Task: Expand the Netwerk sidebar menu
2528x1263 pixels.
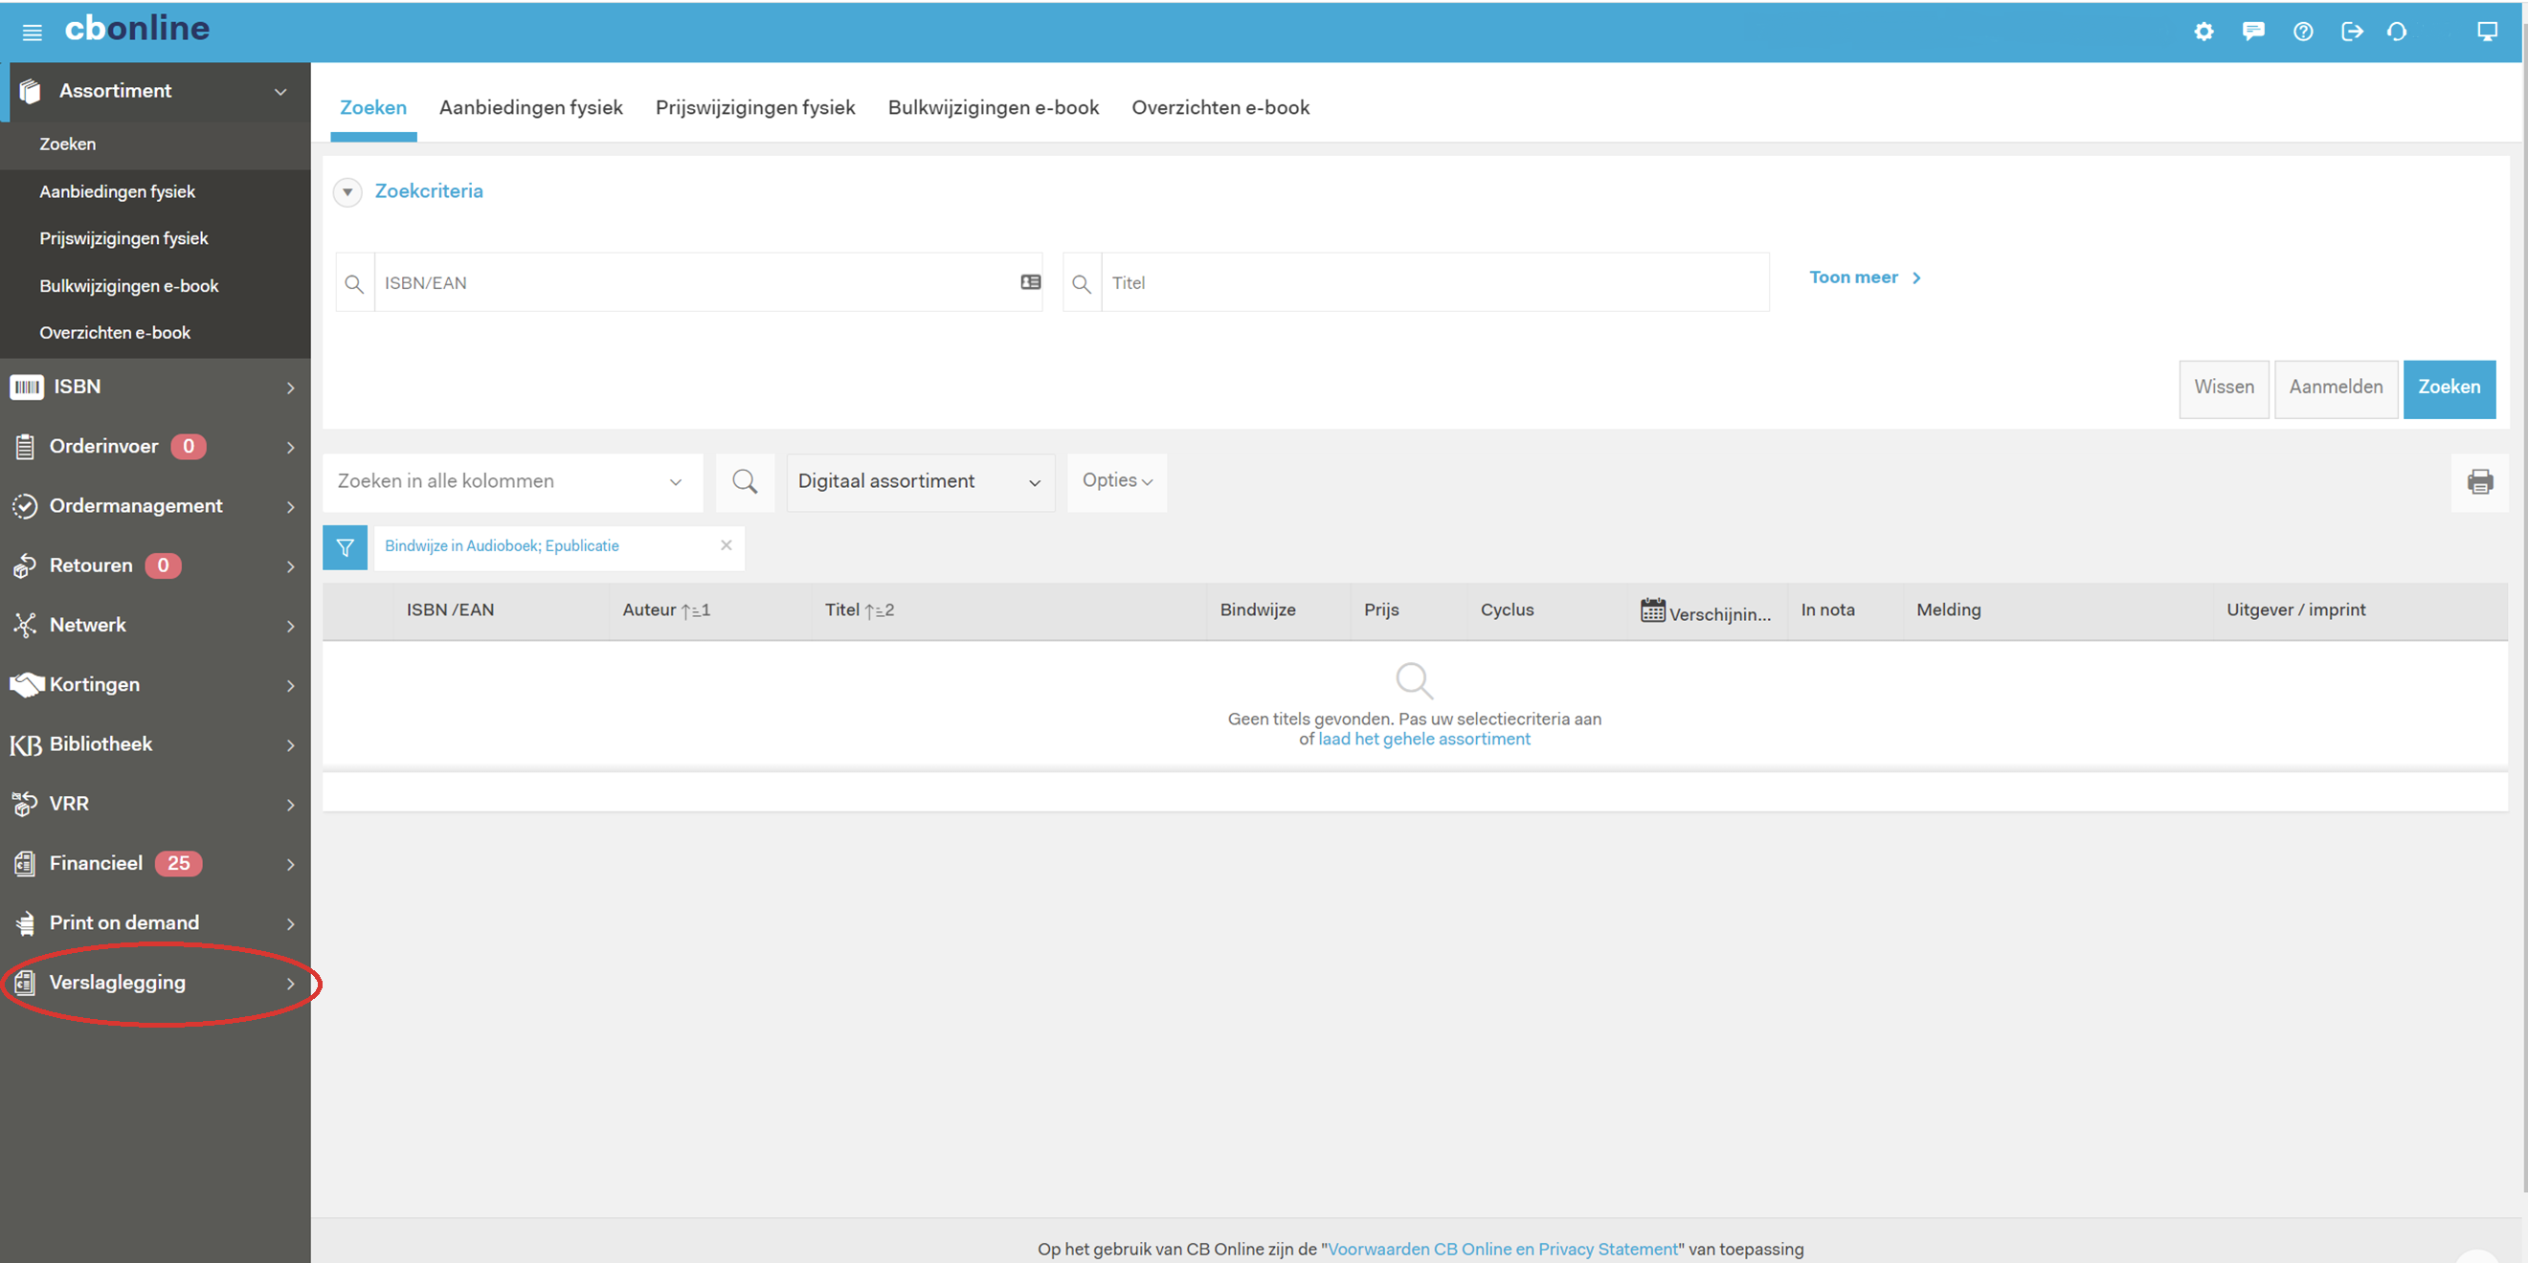Action: tap(290, 627)
